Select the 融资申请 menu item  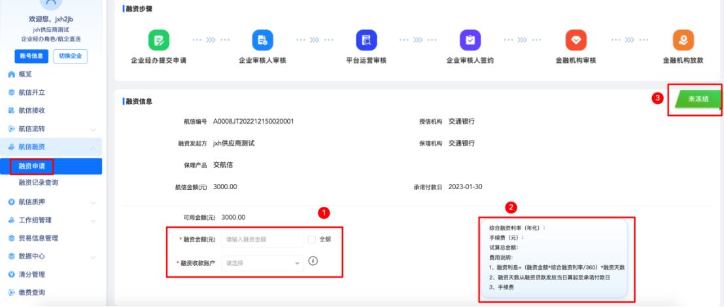[32, 166]
